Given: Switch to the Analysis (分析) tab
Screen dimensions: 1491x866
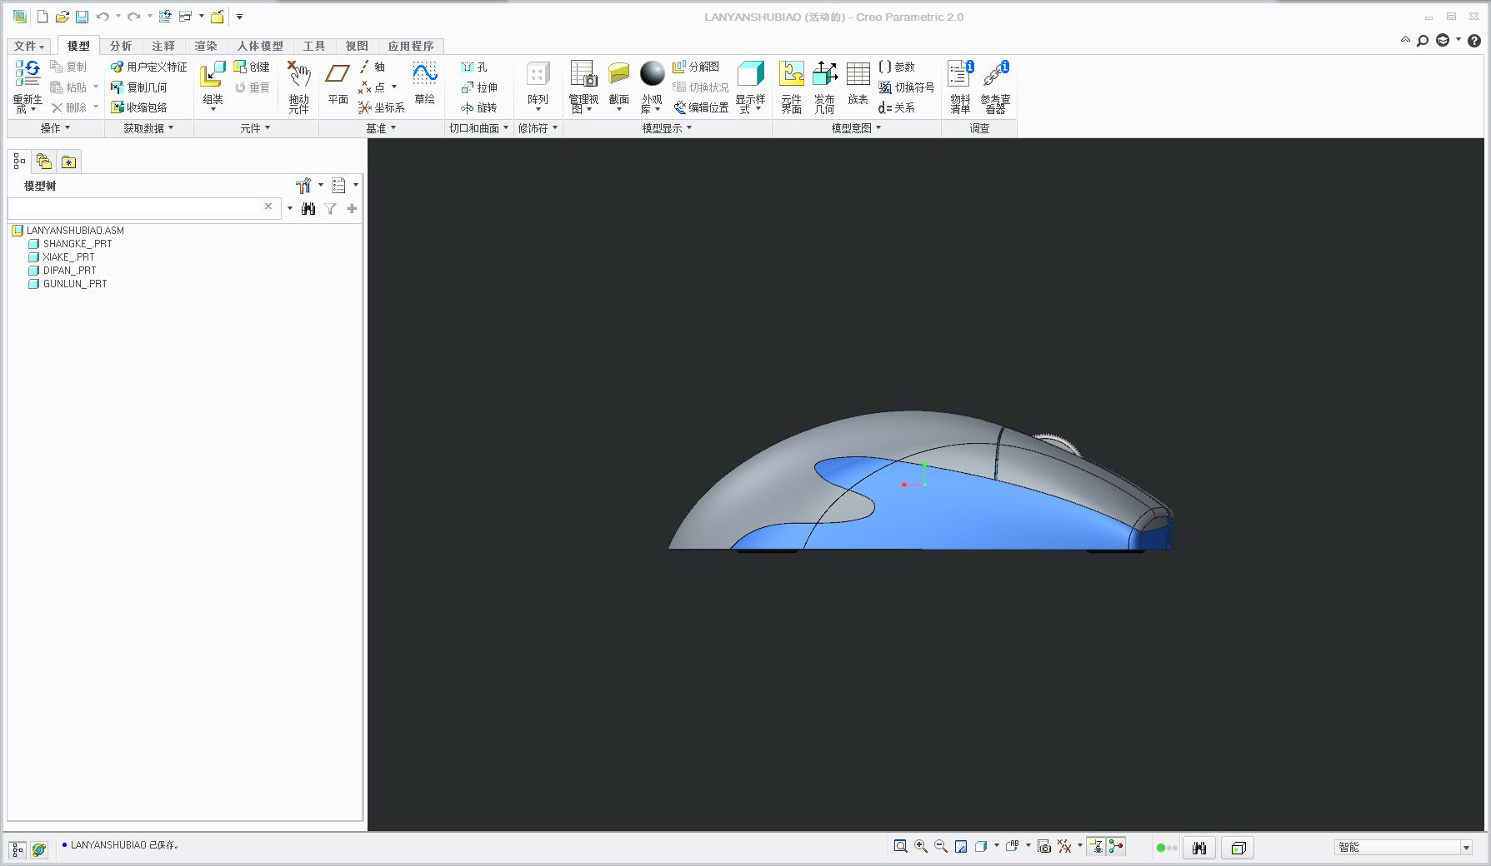Looking at the screenshot, I should click(121, 46).
